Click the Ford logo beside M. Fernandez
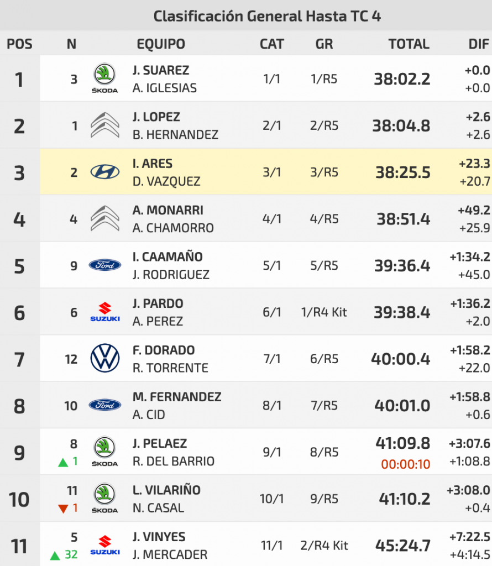The height and width of the screenshot is (566, 492). tap(104, 405)
